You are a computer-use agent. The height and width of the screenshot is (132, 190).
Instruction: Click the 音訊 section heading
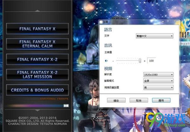coord(108,45)
